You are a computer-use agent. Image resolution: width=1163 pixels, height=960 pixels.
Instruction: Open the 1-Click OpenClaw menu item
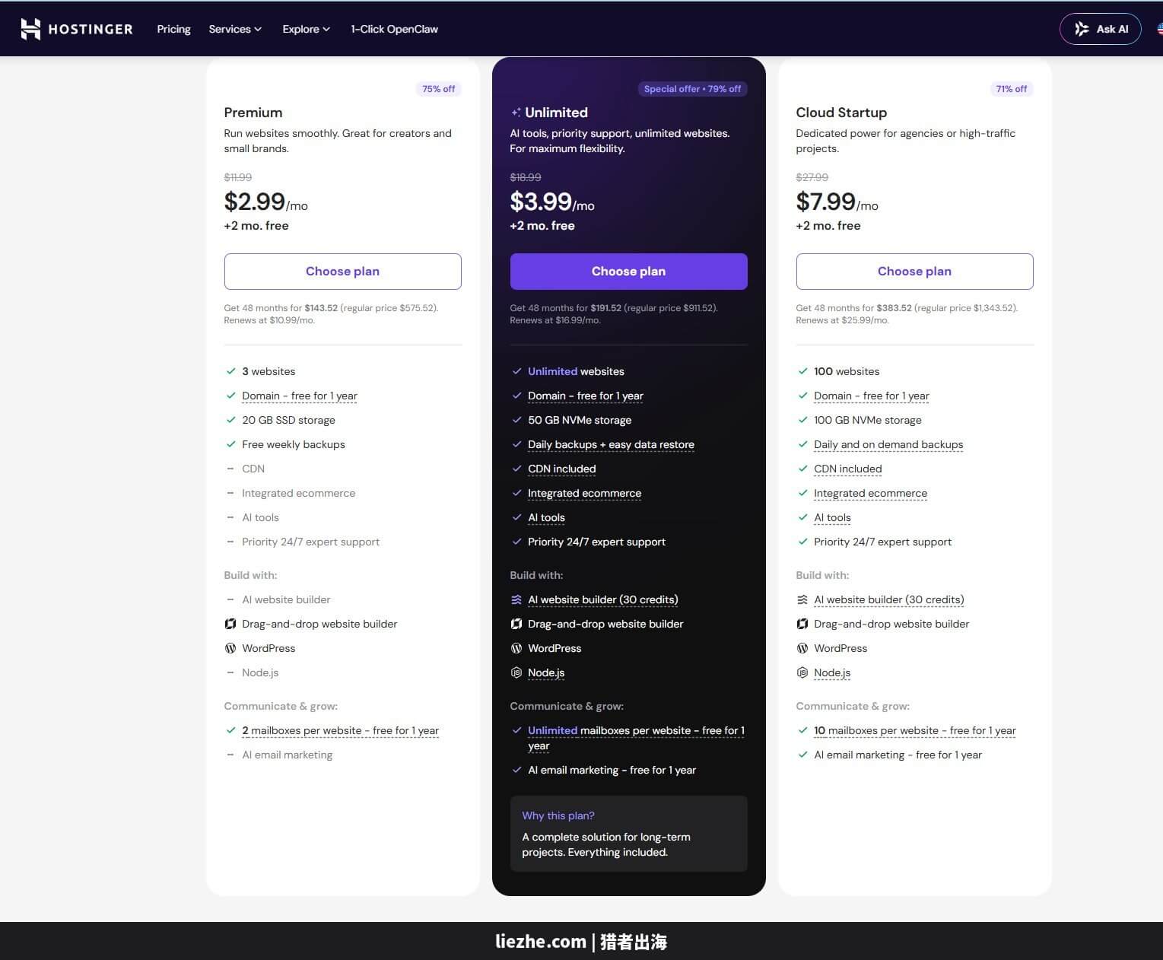[394, 29]
